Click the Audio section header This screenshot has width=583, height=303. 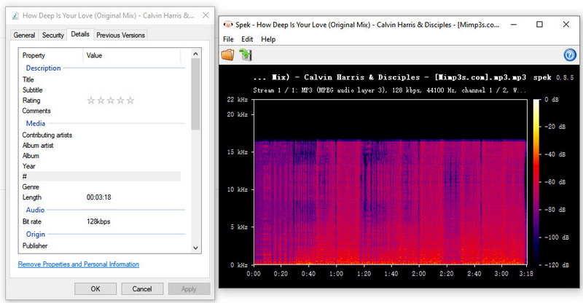[35, 210]
